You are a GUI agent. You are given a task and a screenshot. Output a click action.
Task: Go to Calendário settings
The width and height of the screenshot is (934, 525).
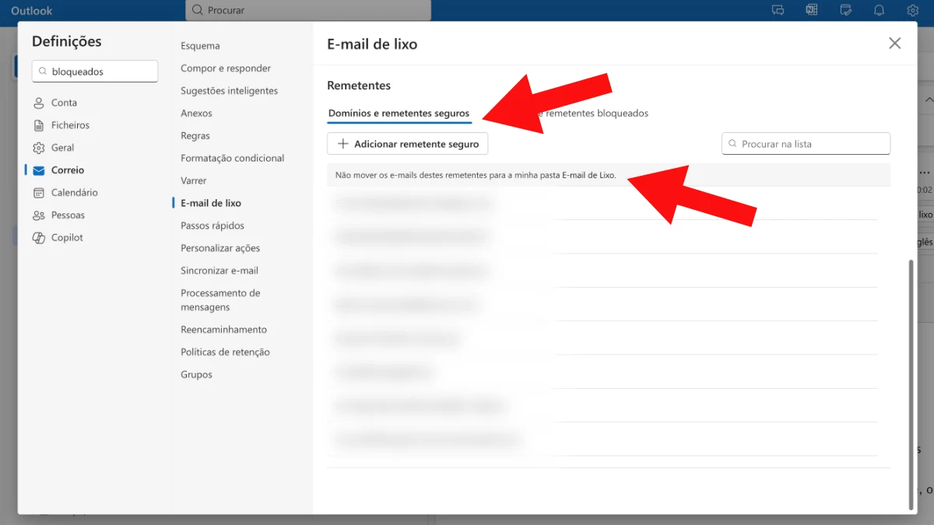pos(74,193)
